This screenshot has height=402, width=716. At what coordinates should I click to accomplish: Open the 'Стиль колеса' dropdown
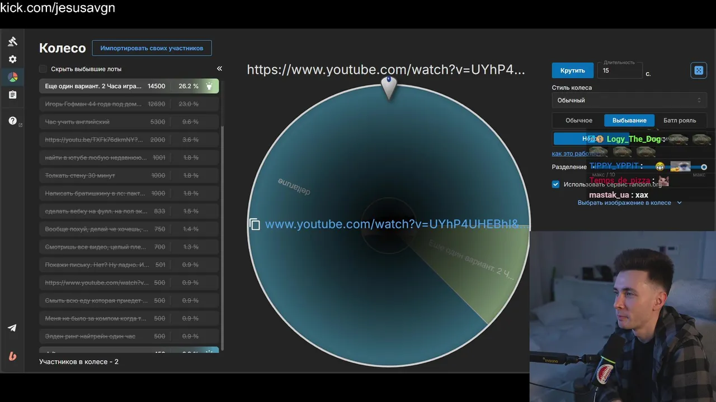click(629, 100)
